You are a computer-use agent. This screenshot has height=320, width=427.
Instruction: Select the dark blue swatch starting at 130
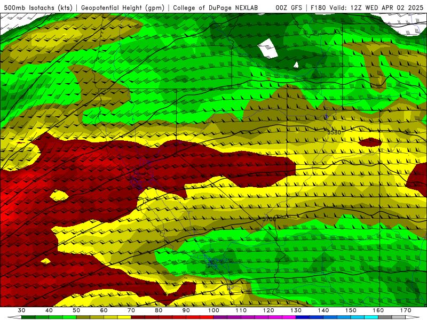tap(303, 317)
